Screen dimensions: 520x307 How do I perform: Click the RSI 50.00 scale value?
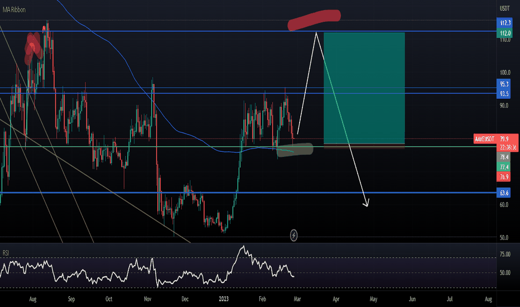coord(505,272)
